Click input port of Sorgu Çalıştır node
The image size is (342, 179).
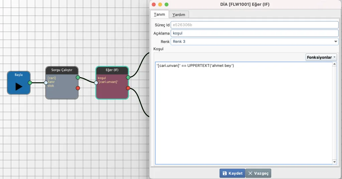pyautogui.click(x=46, y=83)
